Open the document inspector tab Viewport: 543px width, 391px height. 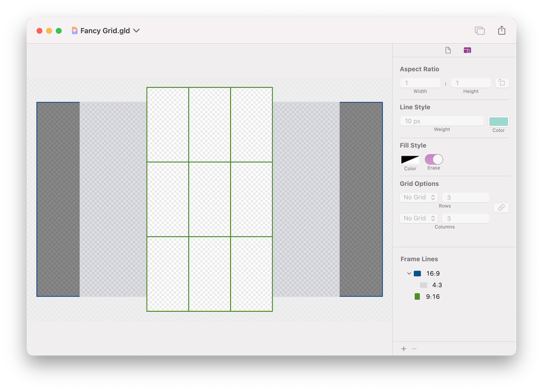[x=448, y=50]
